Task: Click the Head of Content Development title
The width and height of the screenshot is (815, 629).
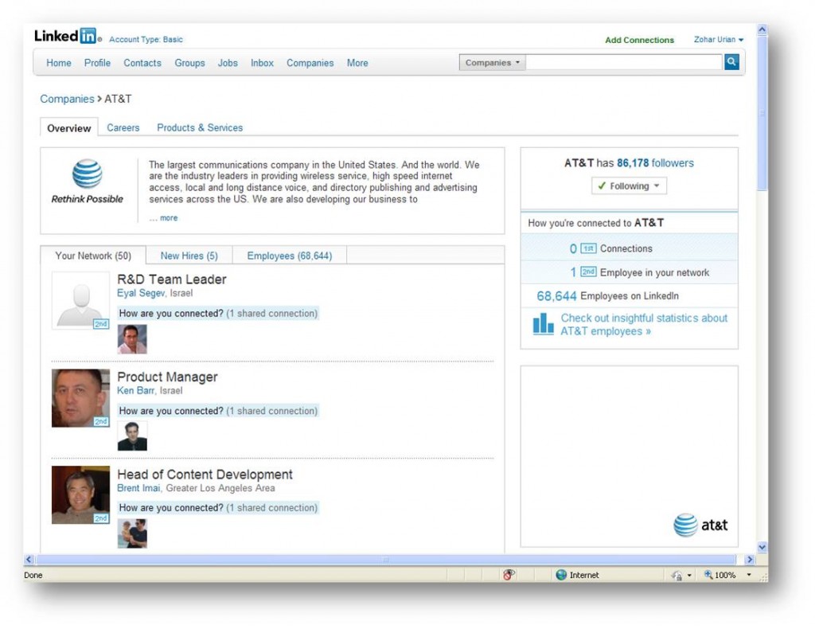Action: (205, 474)
